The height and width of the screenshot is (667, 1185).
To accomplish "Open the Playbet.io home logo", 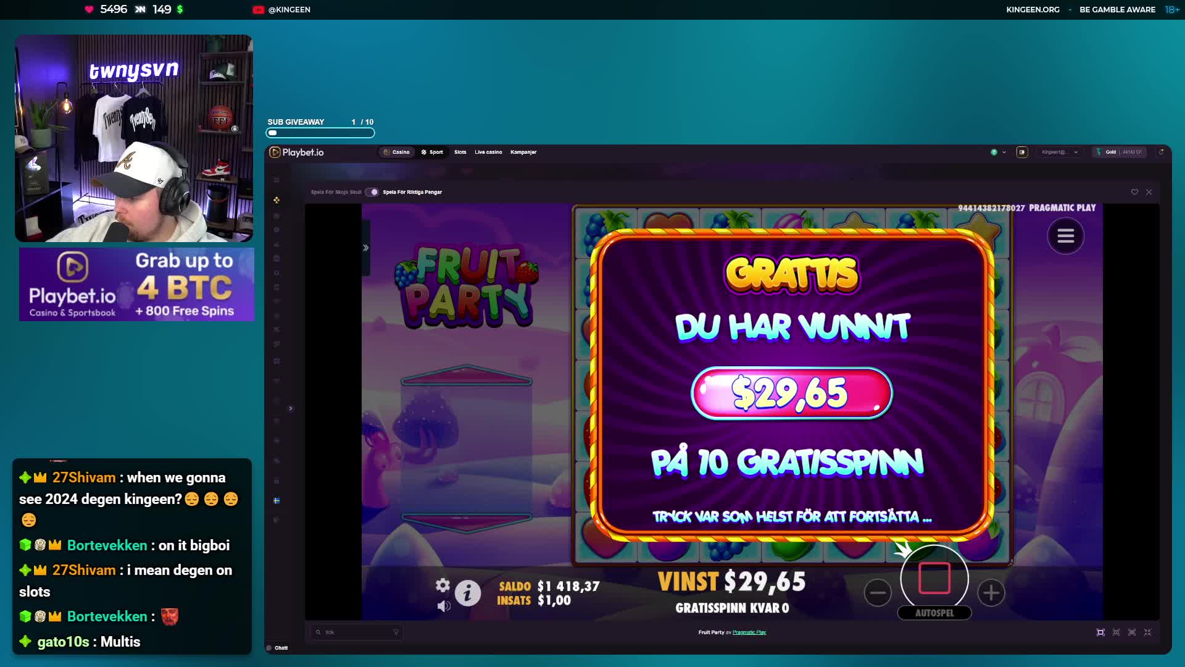I will click(297, 152).
